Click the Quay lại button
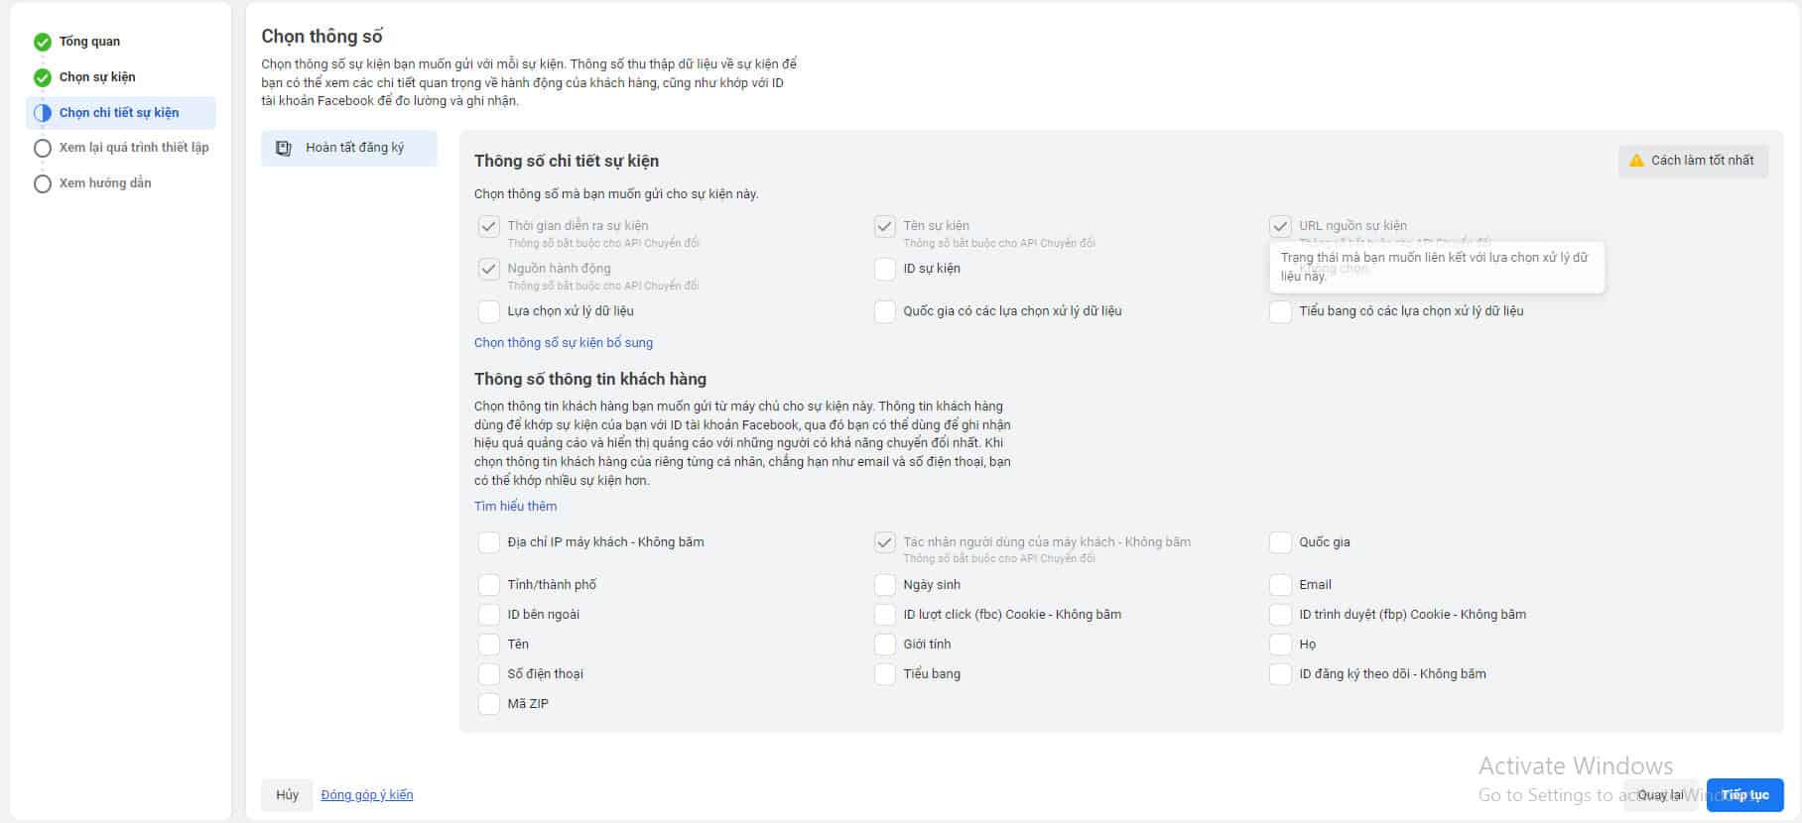Viewport: 1802px width, 823px height. pyautogui.click(x=1660, y=795)
